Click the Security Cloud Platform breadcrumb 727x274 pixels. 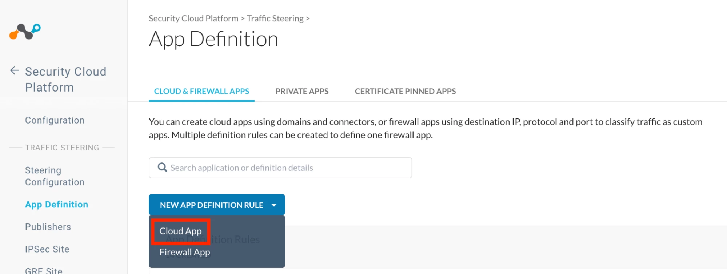(x=193, y=19)
